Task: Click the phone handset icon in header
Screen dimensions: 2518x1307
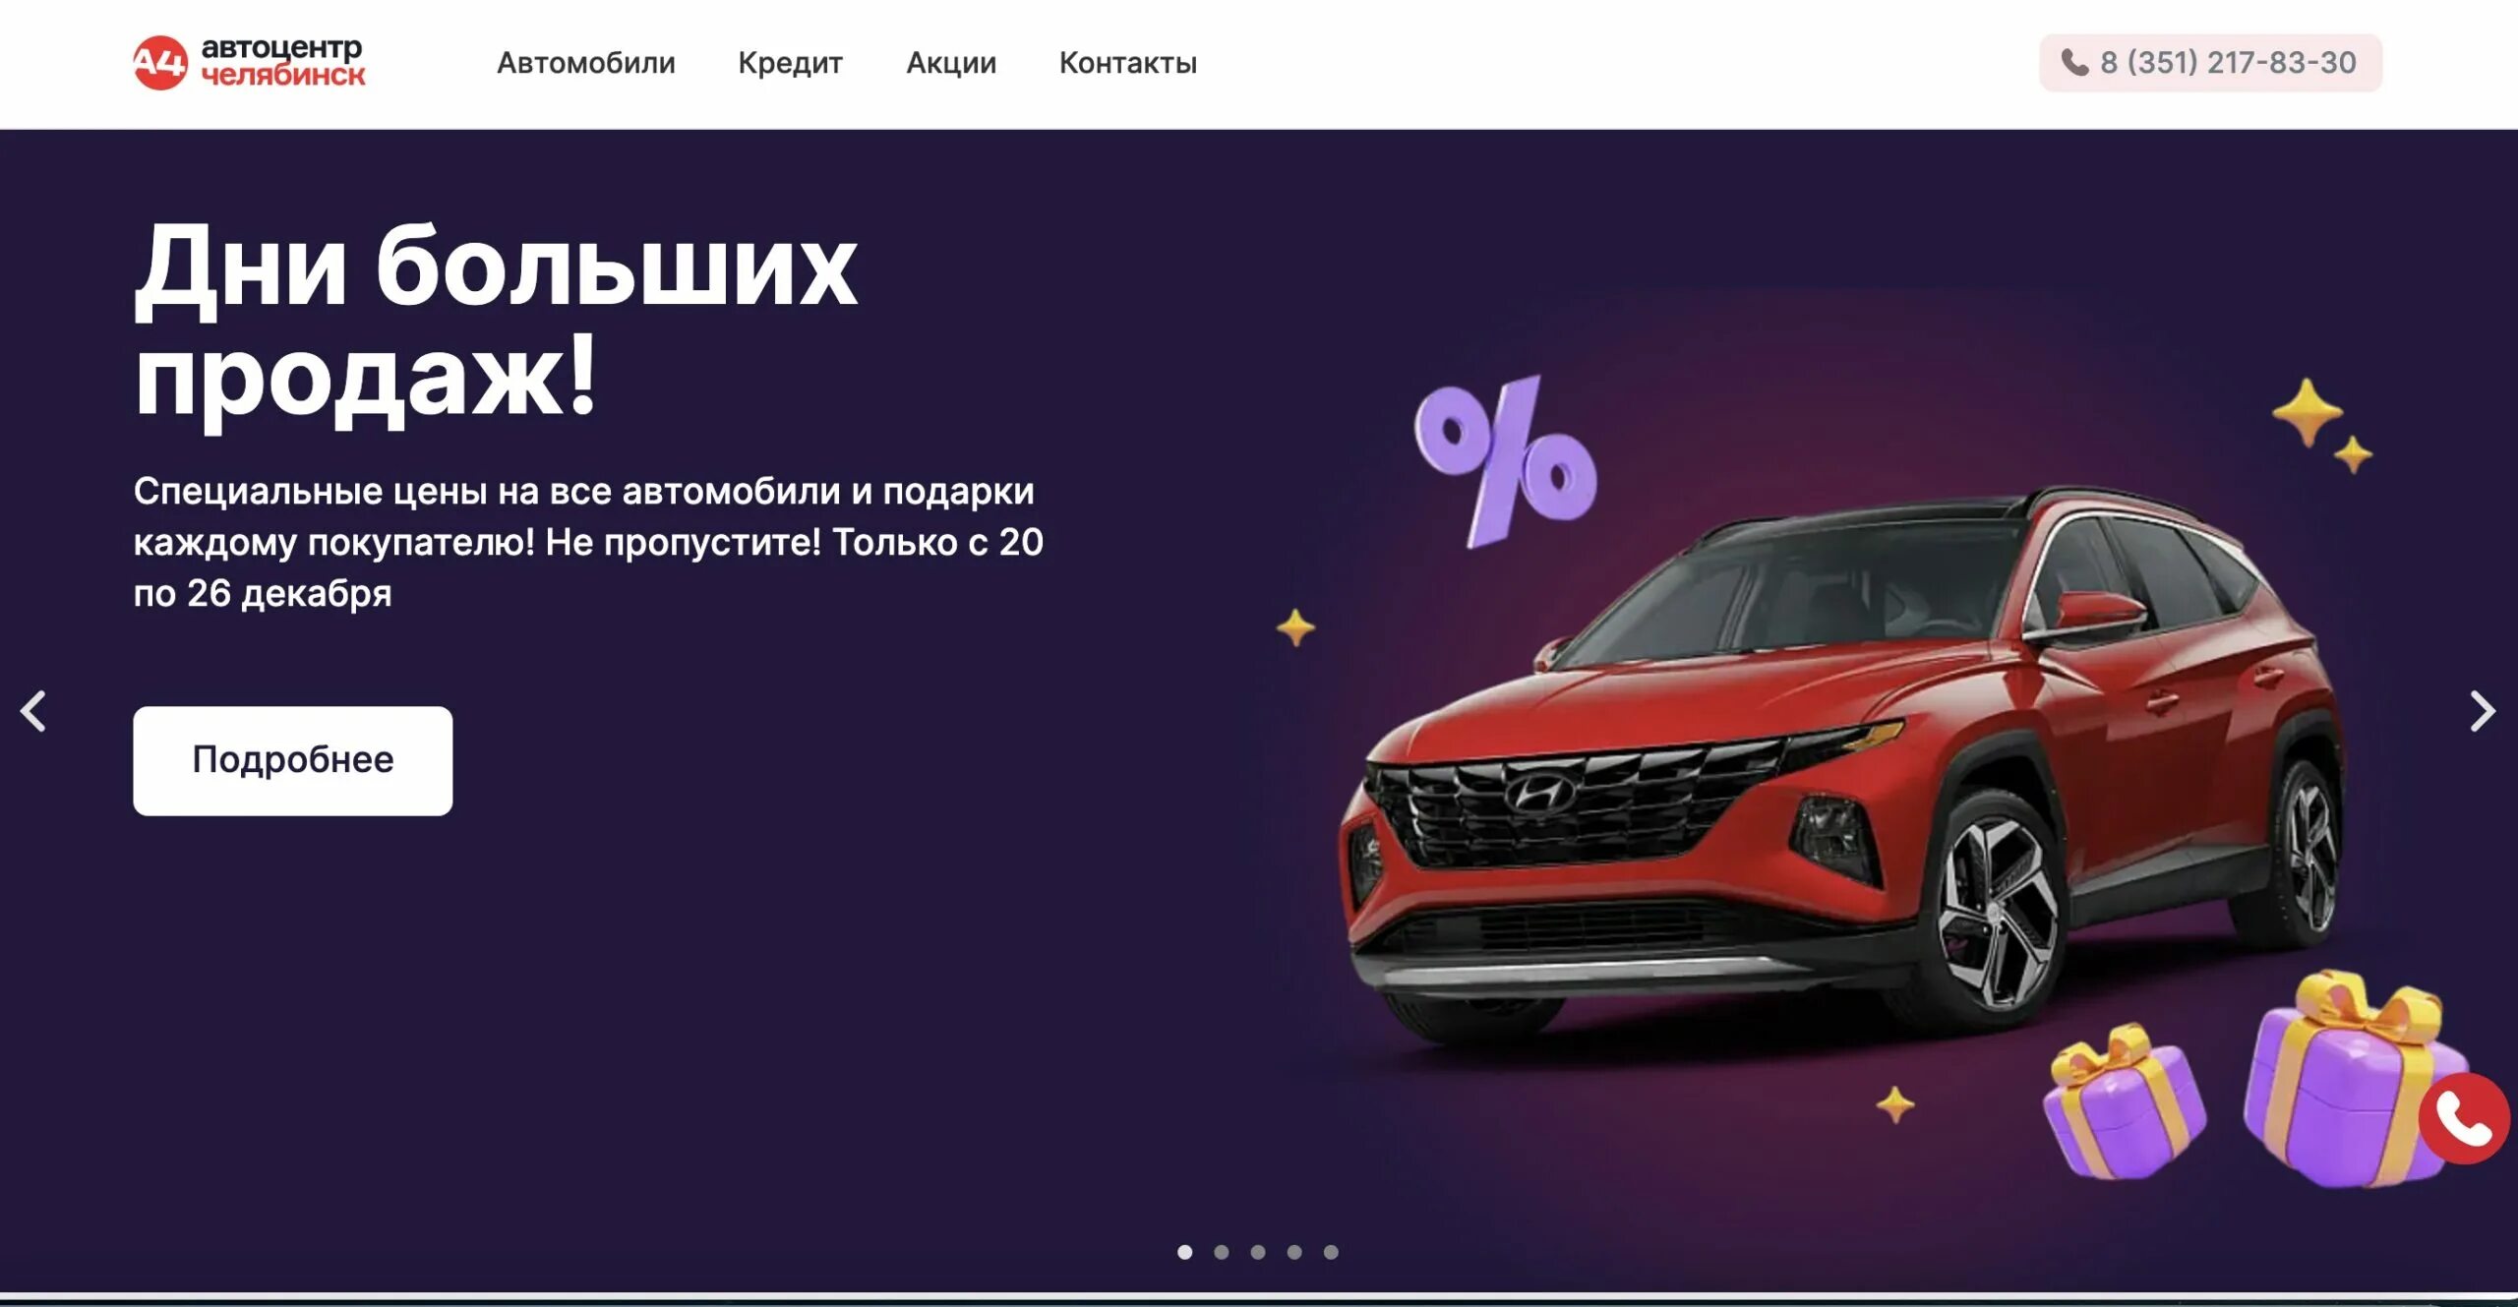Action: click(2074, 63)
